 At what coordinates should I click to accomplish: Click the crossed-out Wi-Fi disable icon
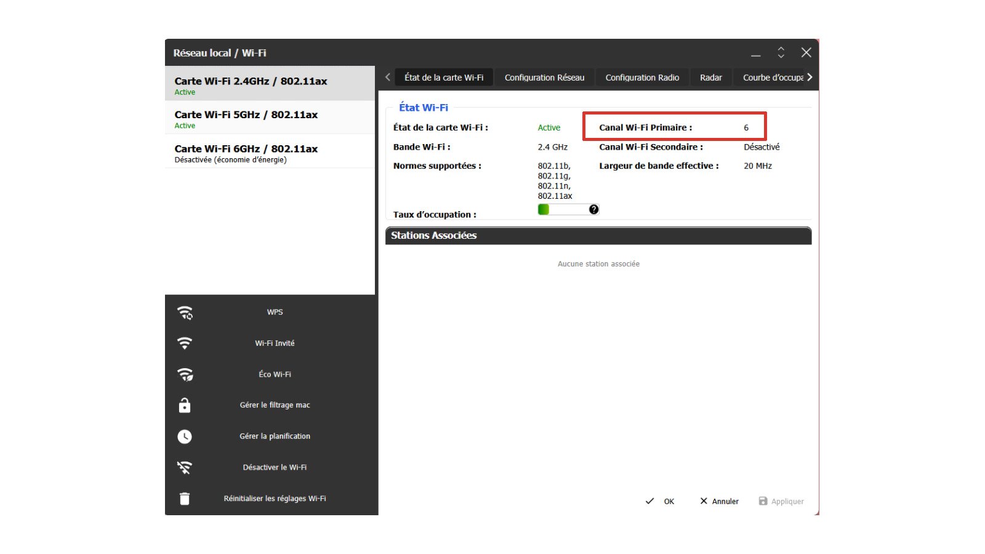point(185,467)
